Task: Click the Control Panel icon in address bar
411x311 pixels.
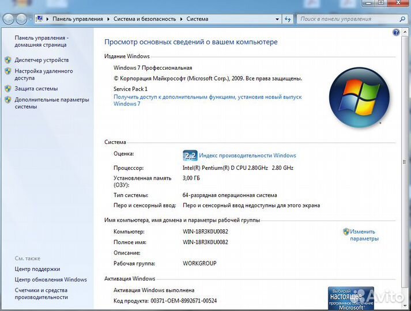Action: click(x=40, y=19)
